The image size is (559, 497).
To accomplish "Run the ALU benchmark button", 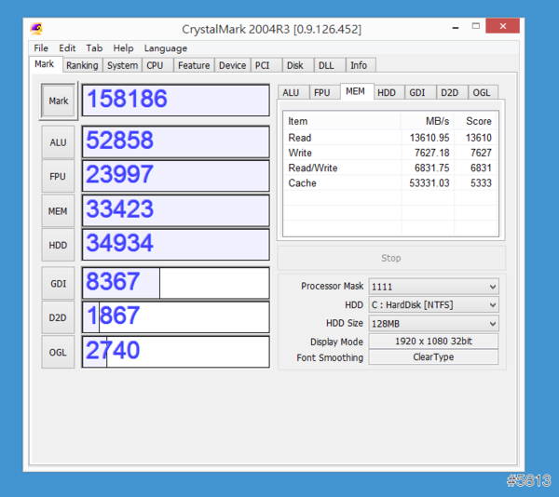I will [58, 142].
